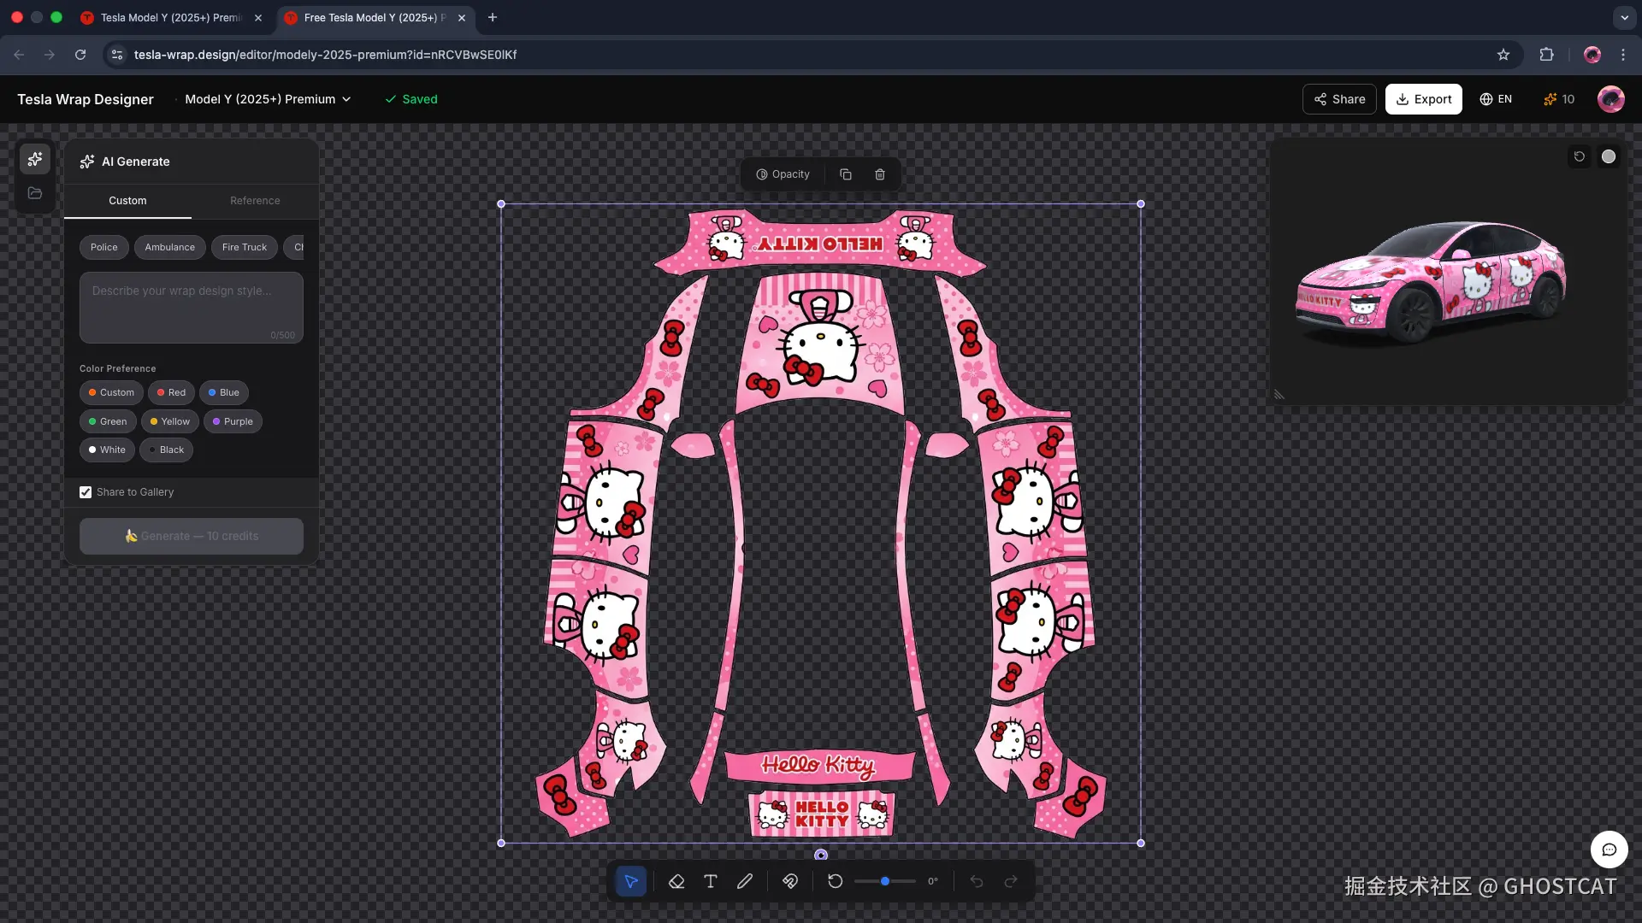The height and width of the screenshot is (923, 1642).
Task: Expand the Model Y (2025+) Premium dropdown
Action: [268, 99]
